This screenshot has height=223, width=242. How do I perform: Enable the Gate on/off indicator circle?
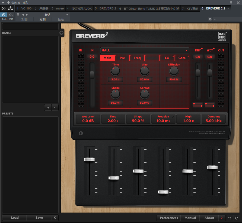pos(188,57)
